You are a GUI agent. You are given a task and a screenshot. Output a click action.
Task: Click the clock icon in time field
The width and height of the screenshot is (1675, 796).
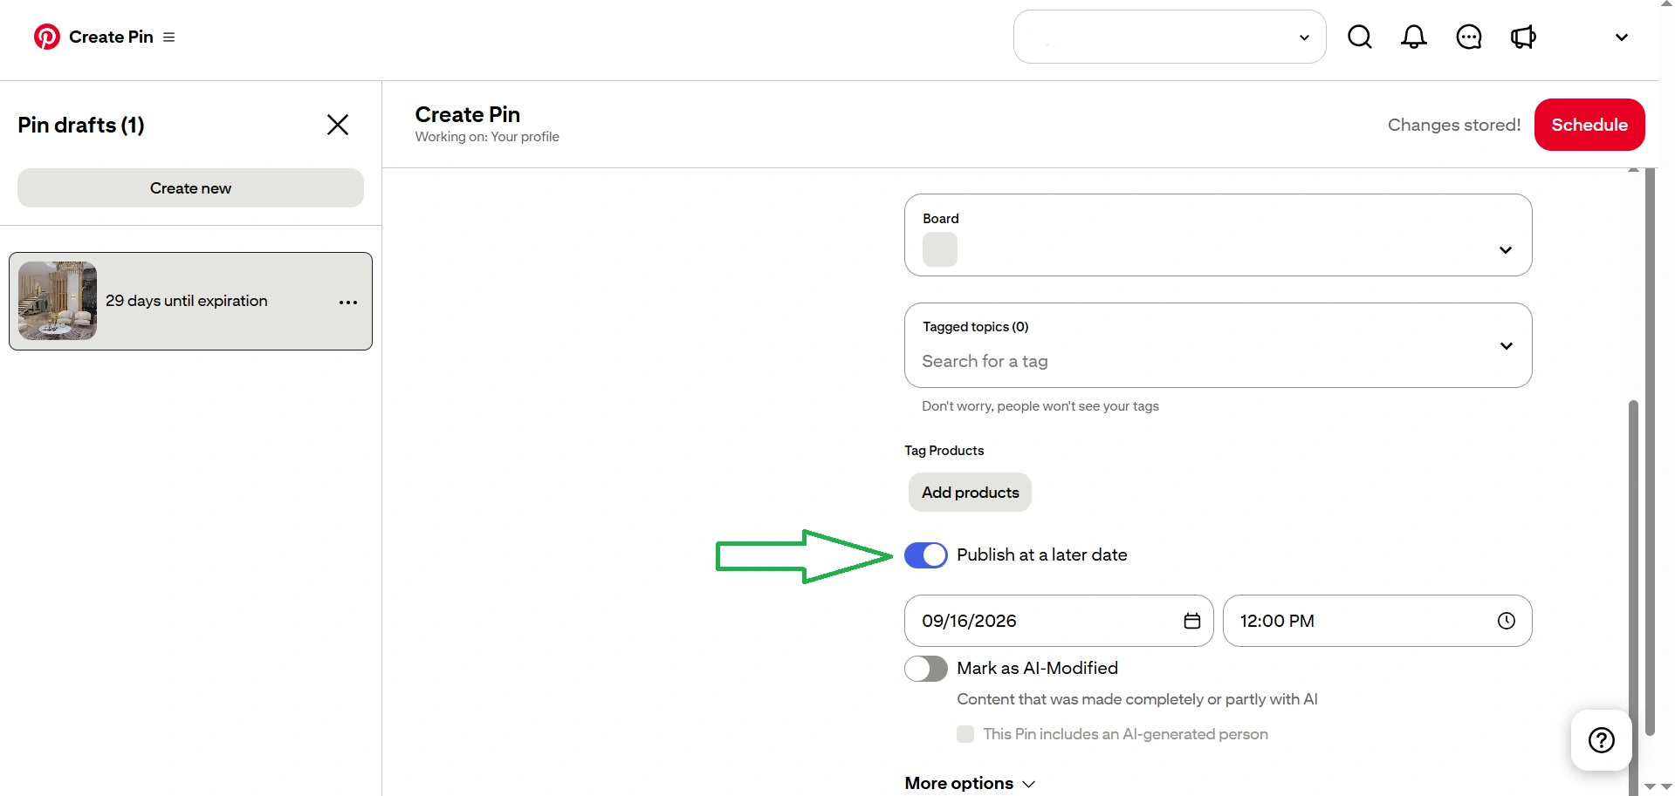(1507, 621)
